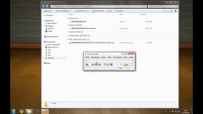
Task: Create folder with Nova pasta
Action: 119,11
